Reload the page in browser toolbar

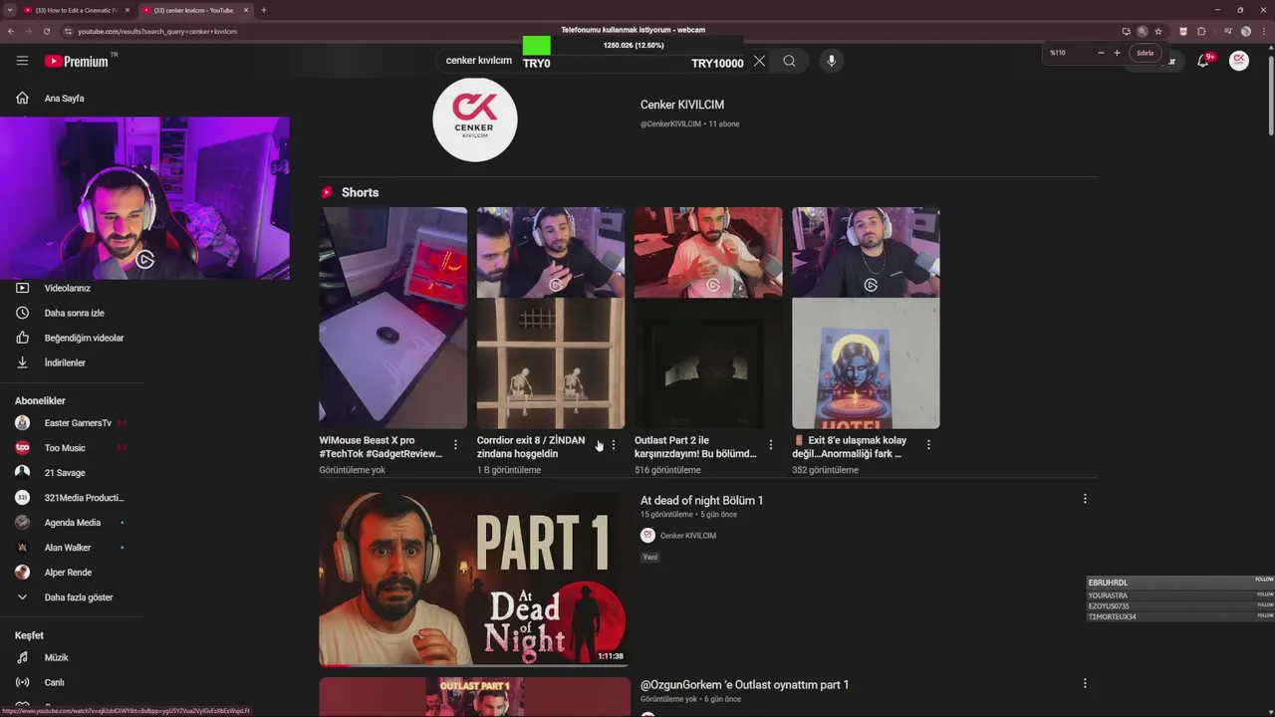coord(46,31)
